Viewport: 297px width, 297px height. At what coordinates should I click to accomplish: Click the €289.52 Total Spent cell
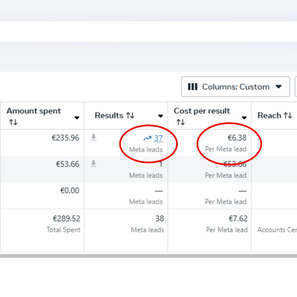(66, 219)
